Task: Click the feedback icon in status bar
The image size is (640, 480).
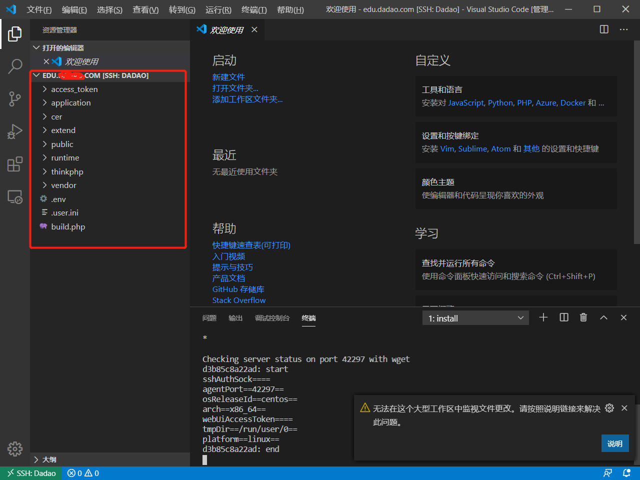Action: pos(607,473)
